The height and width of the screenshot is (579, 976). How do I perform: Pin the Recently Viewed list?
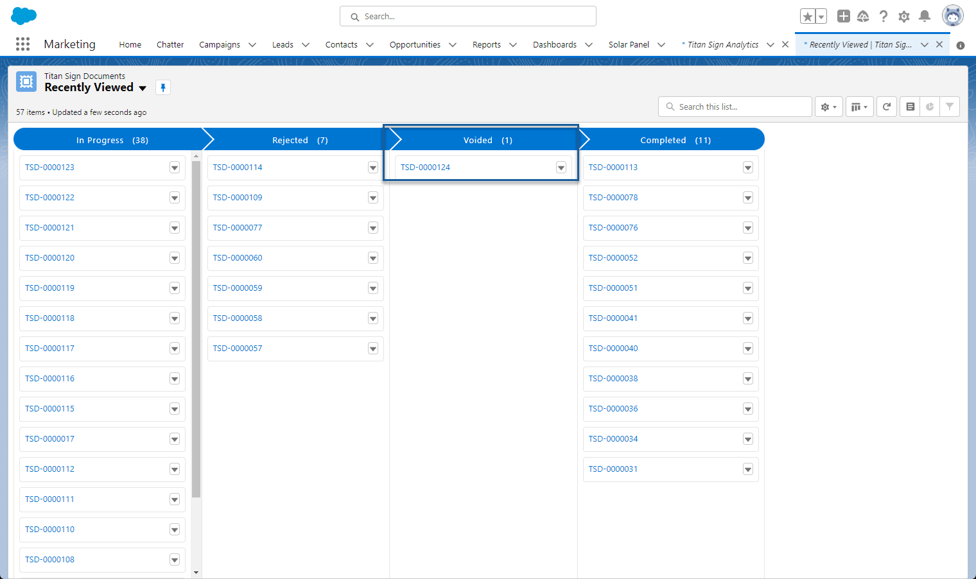pos(163,88)
